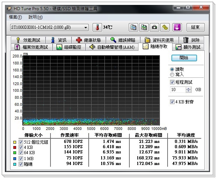Image resolution: width=217 pixels, height=179 pixels.
Task: Select the 隨機存取 random access tab
Action: (x=155, y=47)
